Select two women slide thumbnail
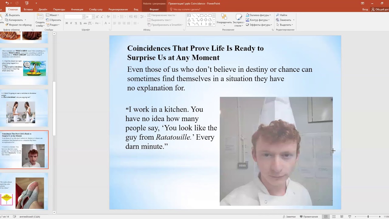The width and height of the screenshot is (389, 219). [24, 108]
